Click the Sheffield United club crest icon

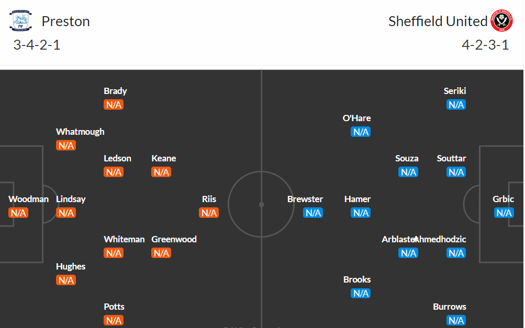(x=501, y=21)
